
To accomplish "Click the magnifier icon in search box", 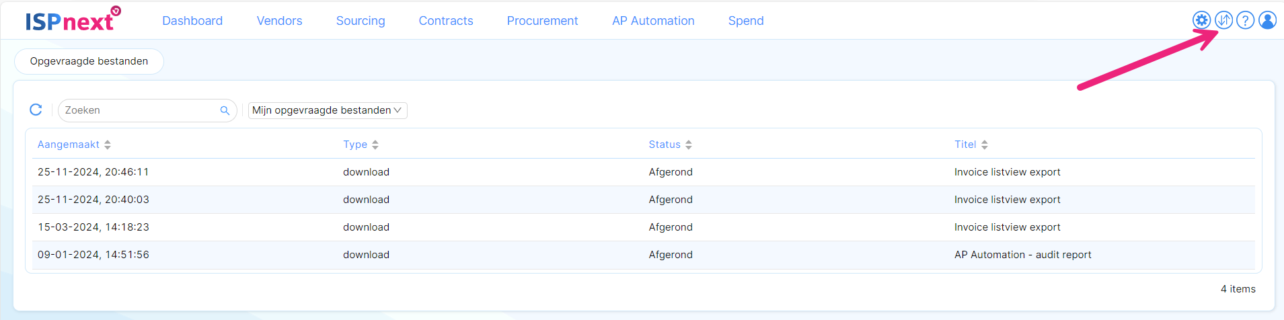I will (225, 110).
